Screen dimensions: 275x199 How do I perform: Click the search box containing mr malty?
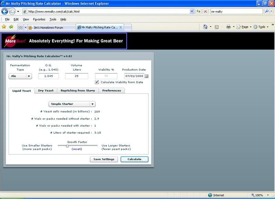[236, 12]
